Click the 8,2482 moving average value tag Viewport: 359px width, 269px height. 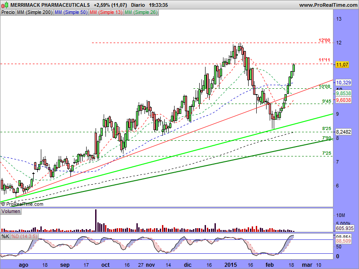click(343, 132)
